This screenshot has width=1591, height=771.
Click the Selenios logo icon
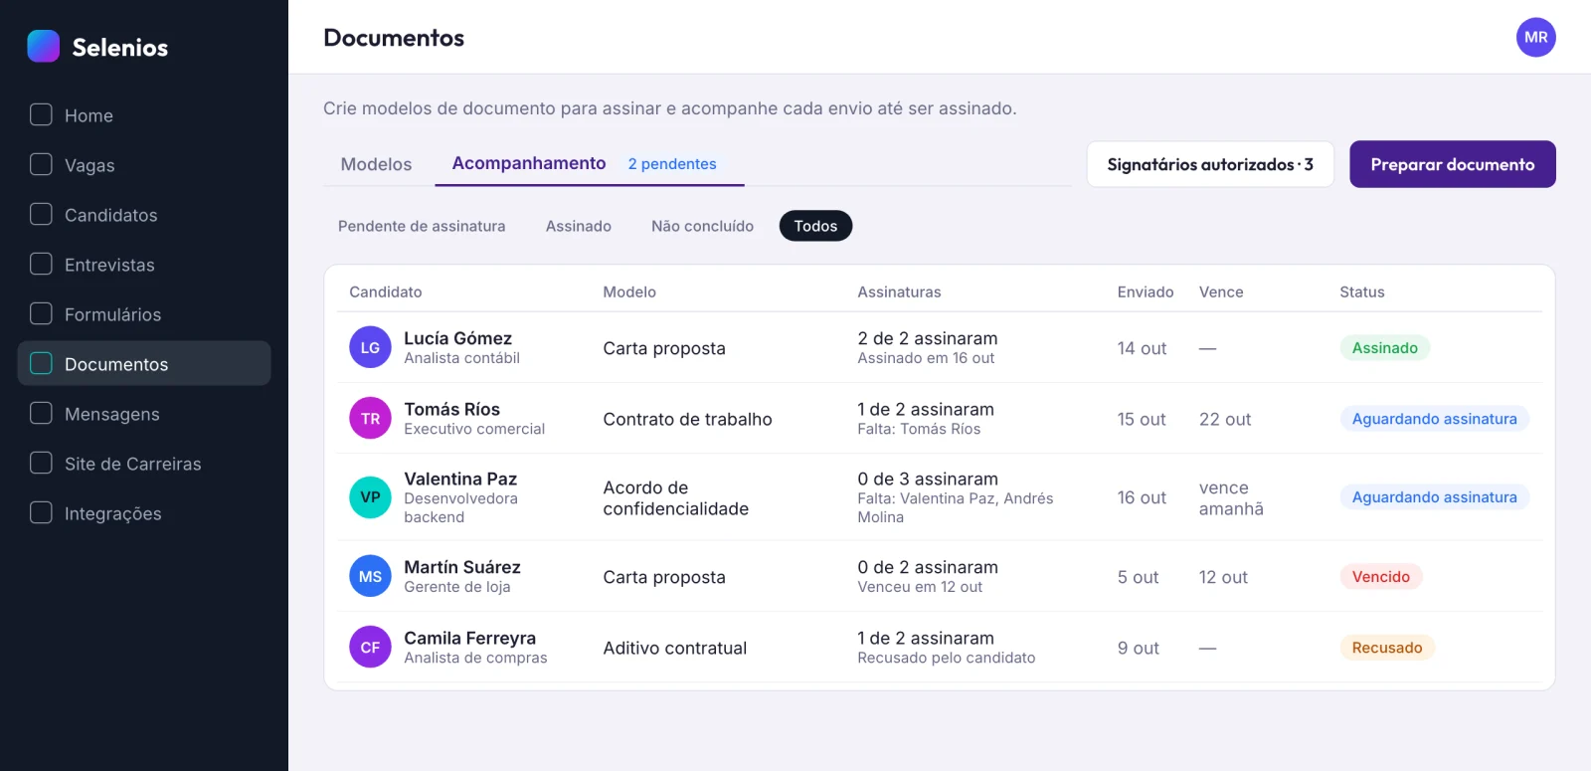(43, 46)
